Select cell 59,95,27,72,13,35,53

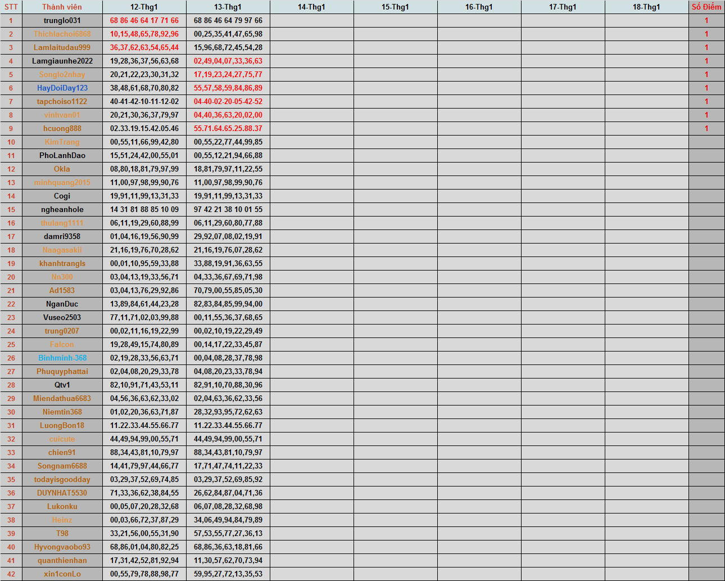point(228,574)
